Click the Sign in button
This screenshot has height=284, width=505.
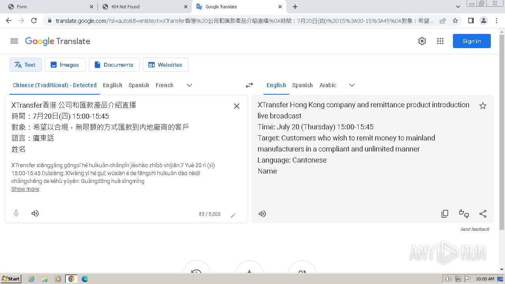click(x=472, y=41)
